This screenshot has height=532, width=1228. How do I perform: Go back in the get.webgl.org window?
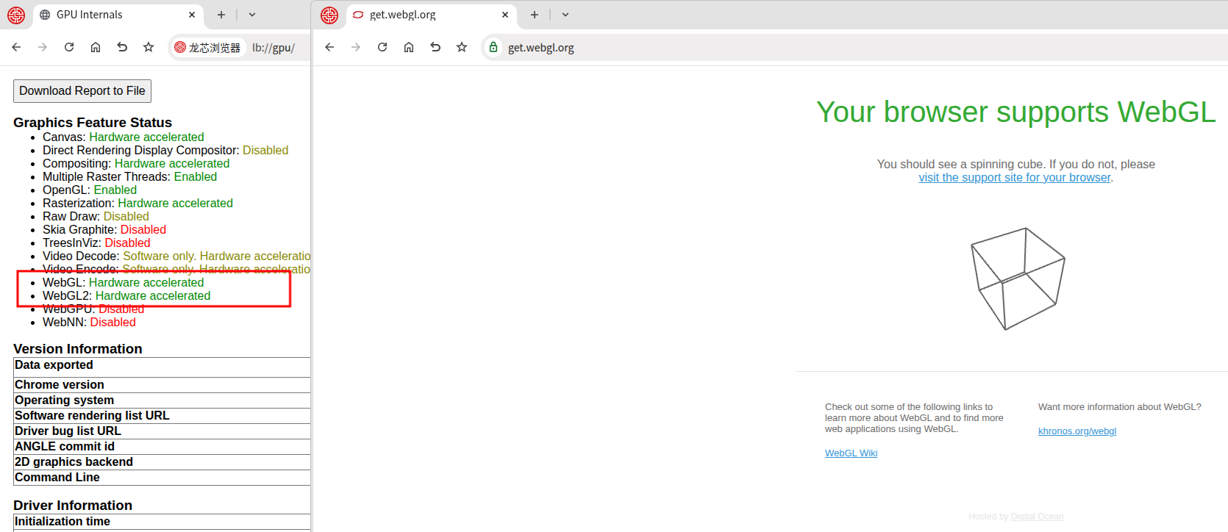click(329, 47)
